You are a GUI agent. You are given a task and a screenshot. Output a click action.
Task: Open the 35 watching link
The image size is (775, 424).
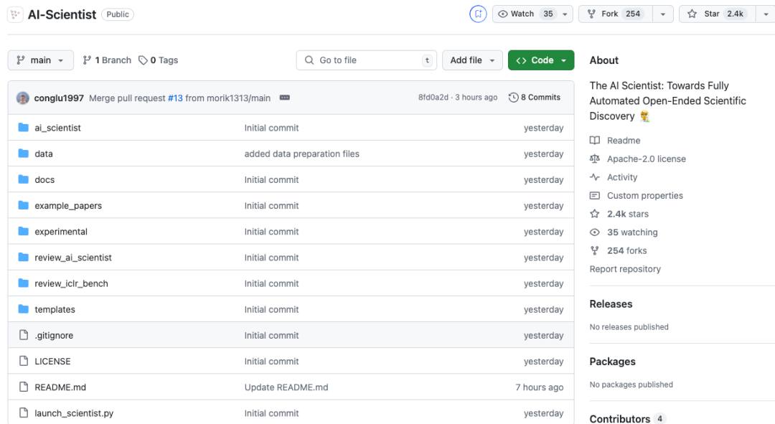(x=632, y=232)
